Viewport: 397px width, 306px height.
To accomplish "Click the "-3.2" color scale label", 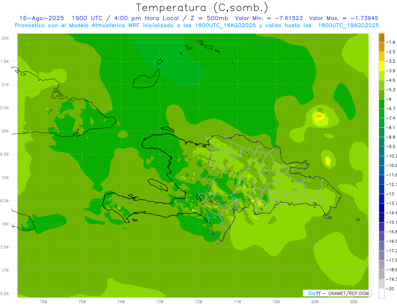I will (391, 61).
